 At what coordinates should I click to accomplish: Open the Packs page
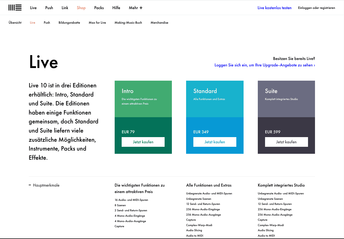tap(99, 8)
